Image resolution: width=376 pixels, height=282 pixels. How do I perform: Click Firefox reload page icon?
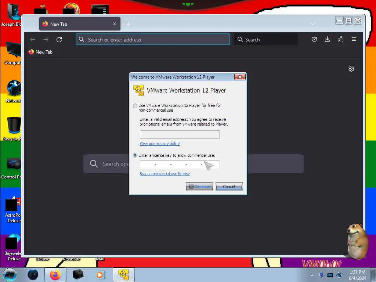(x=59, y=40)
